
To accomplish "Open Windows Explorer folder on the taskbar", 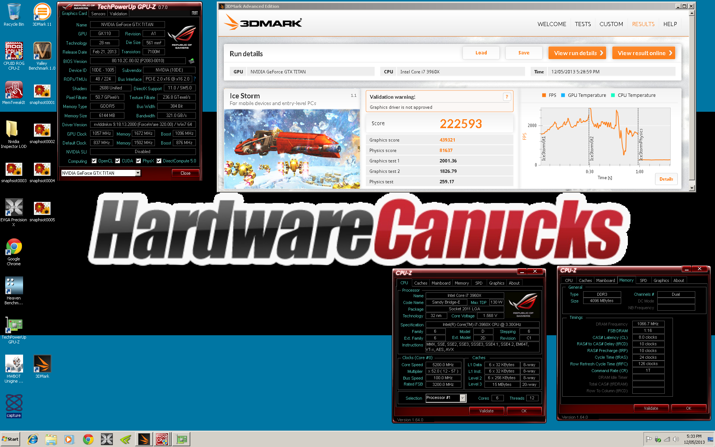I will tap(51, 440).
